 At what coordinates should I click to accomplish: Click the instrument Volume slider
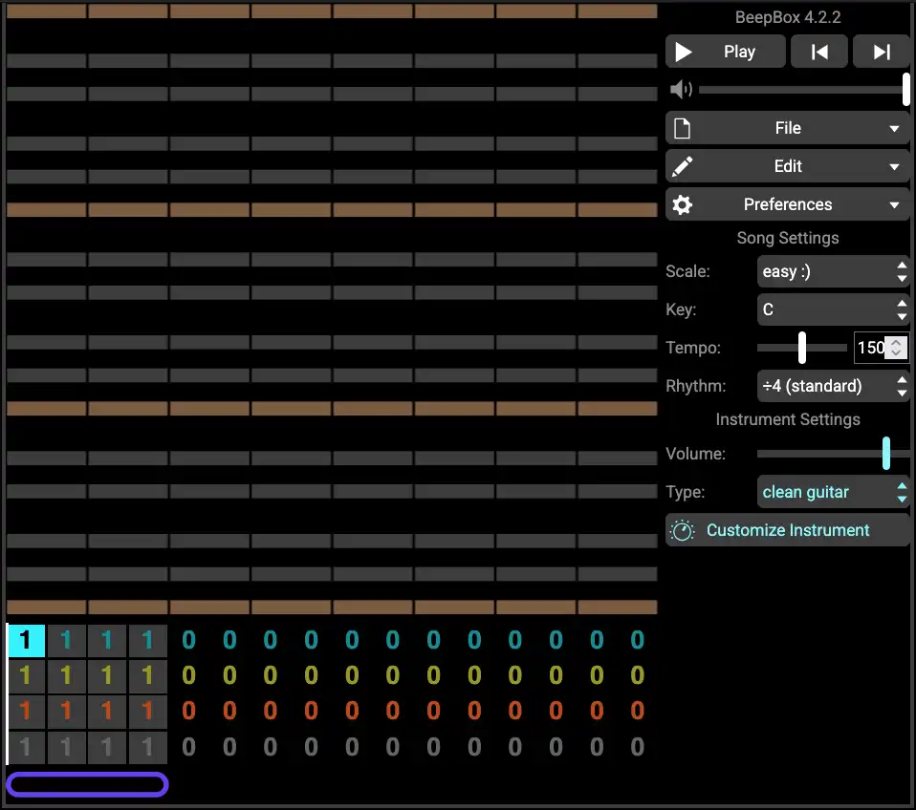pos(822,454)
